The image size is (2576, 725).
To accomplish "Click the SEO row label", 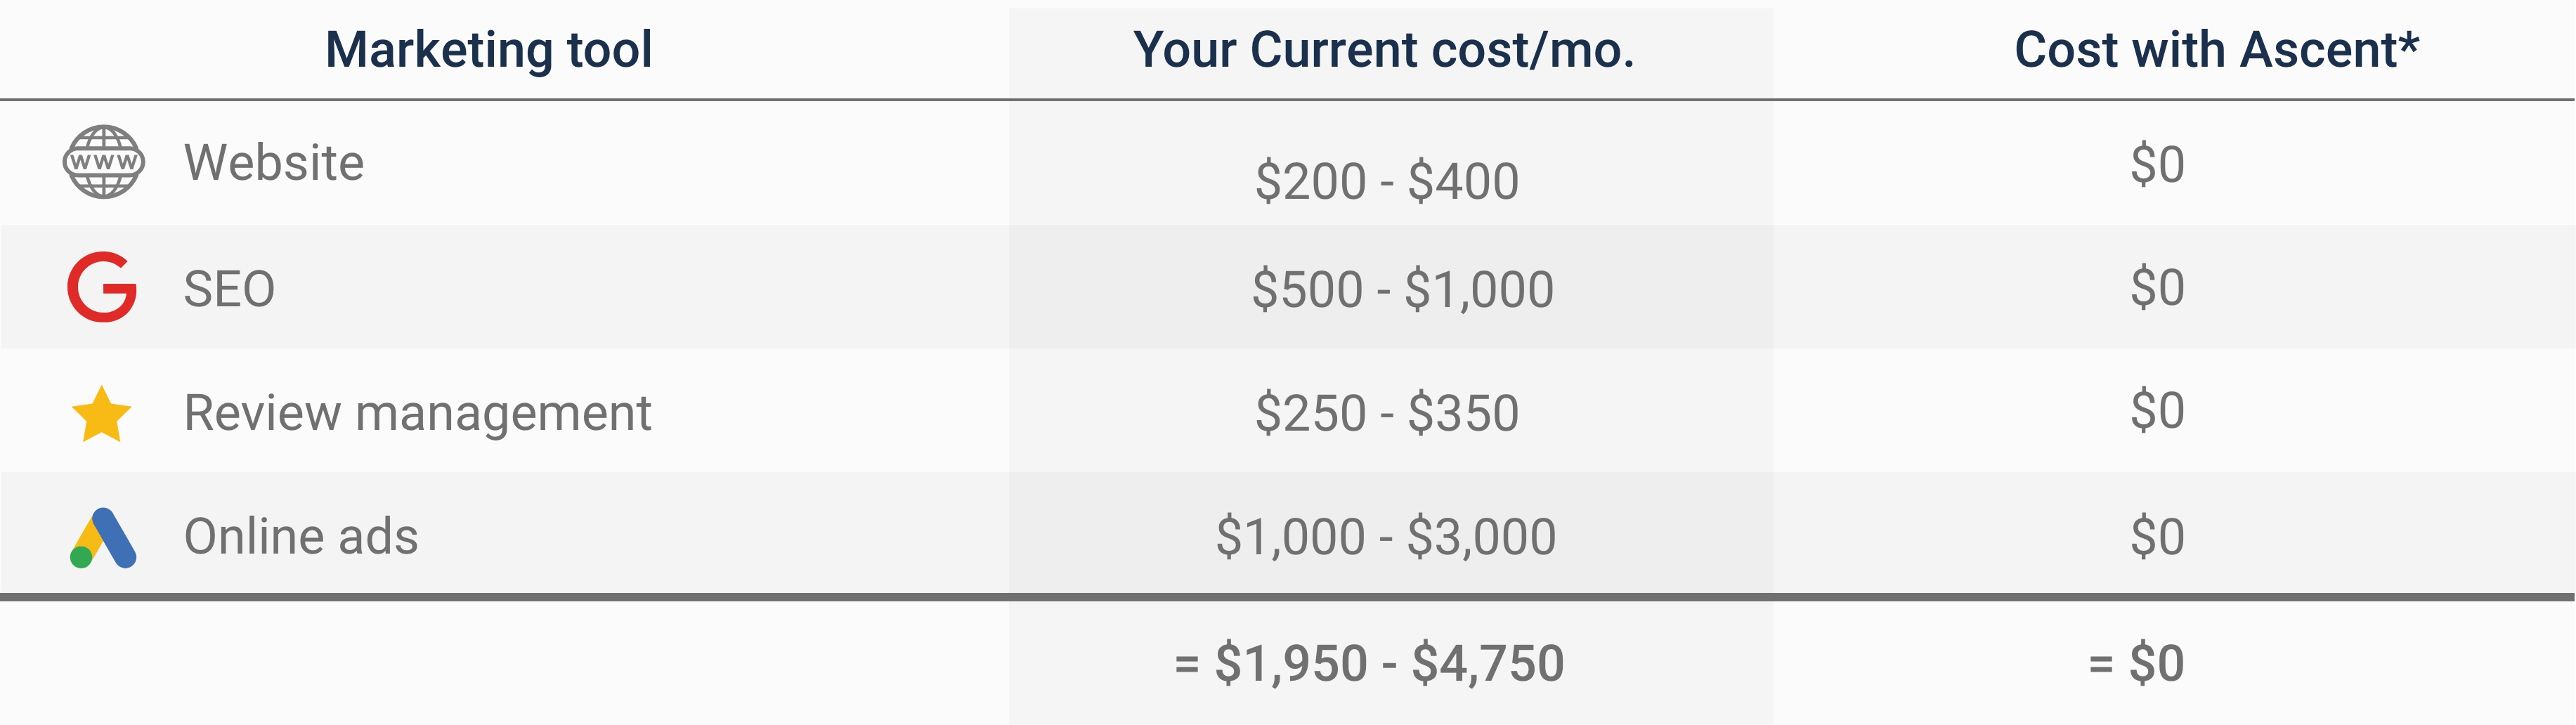I will pos(229,290).
